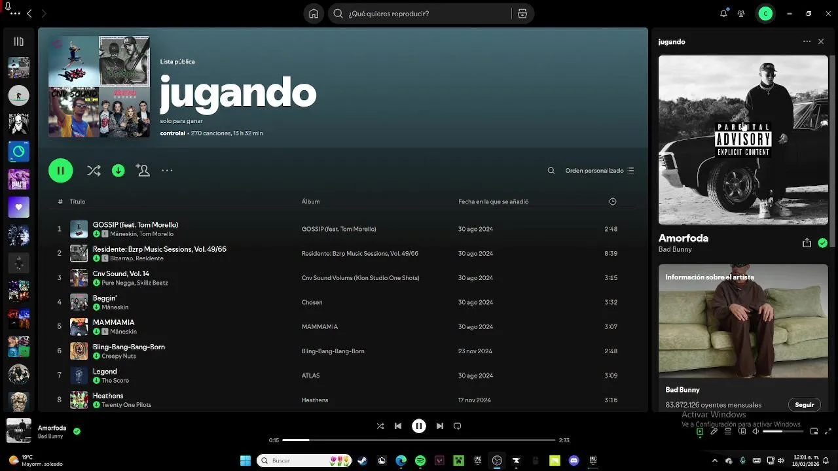Go to Spotify Home with the house icon
Screen dimensions: 838x471
click(314, 14)
